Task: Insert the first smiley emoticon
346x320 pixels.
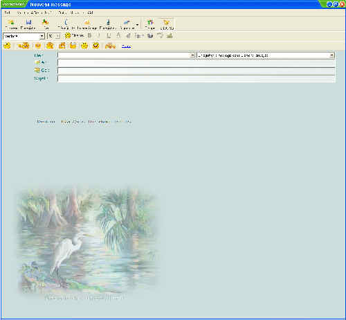Action: (8, 46)
